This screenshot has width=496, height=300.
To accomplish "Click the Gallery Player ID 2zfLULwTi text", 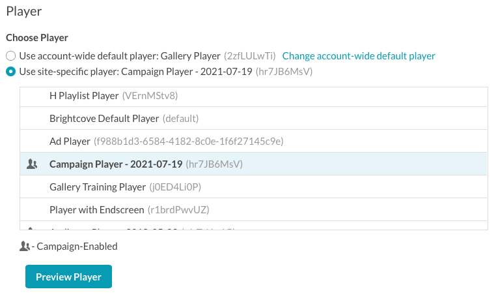I will (250, 56).
